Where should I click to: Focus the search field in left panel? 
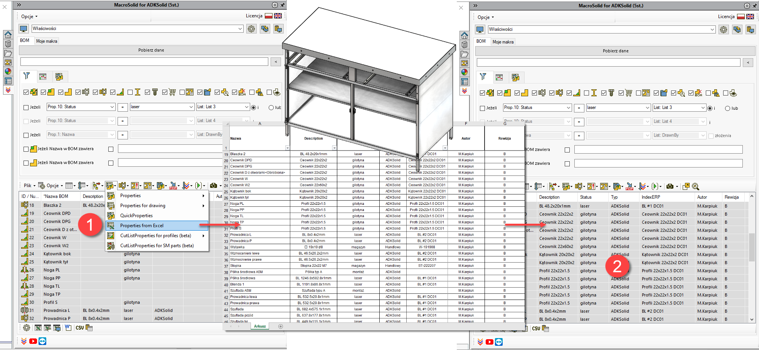pyautogui.click(x=144, y=62)
